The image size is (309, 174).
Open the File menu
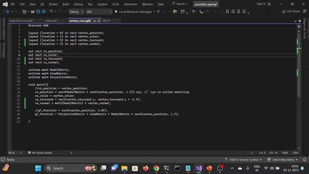tap(13, 4)
